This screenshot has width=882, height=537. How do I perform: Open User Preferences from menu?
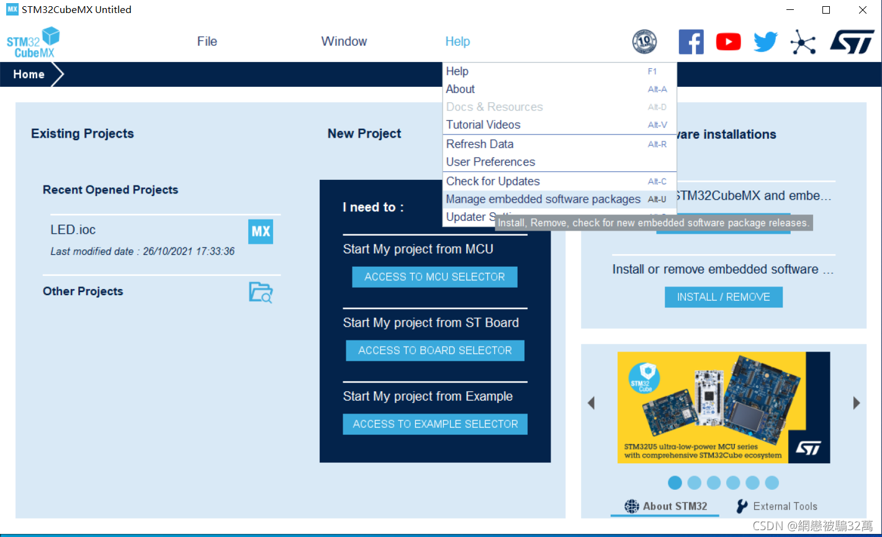[x=559, y=162]
